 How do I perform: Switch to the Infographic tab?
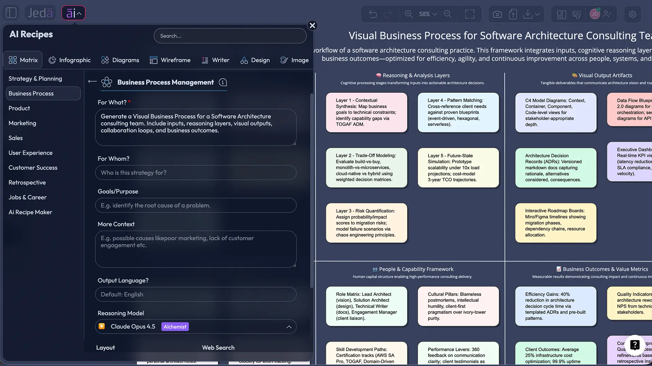(x=70, y=60)
